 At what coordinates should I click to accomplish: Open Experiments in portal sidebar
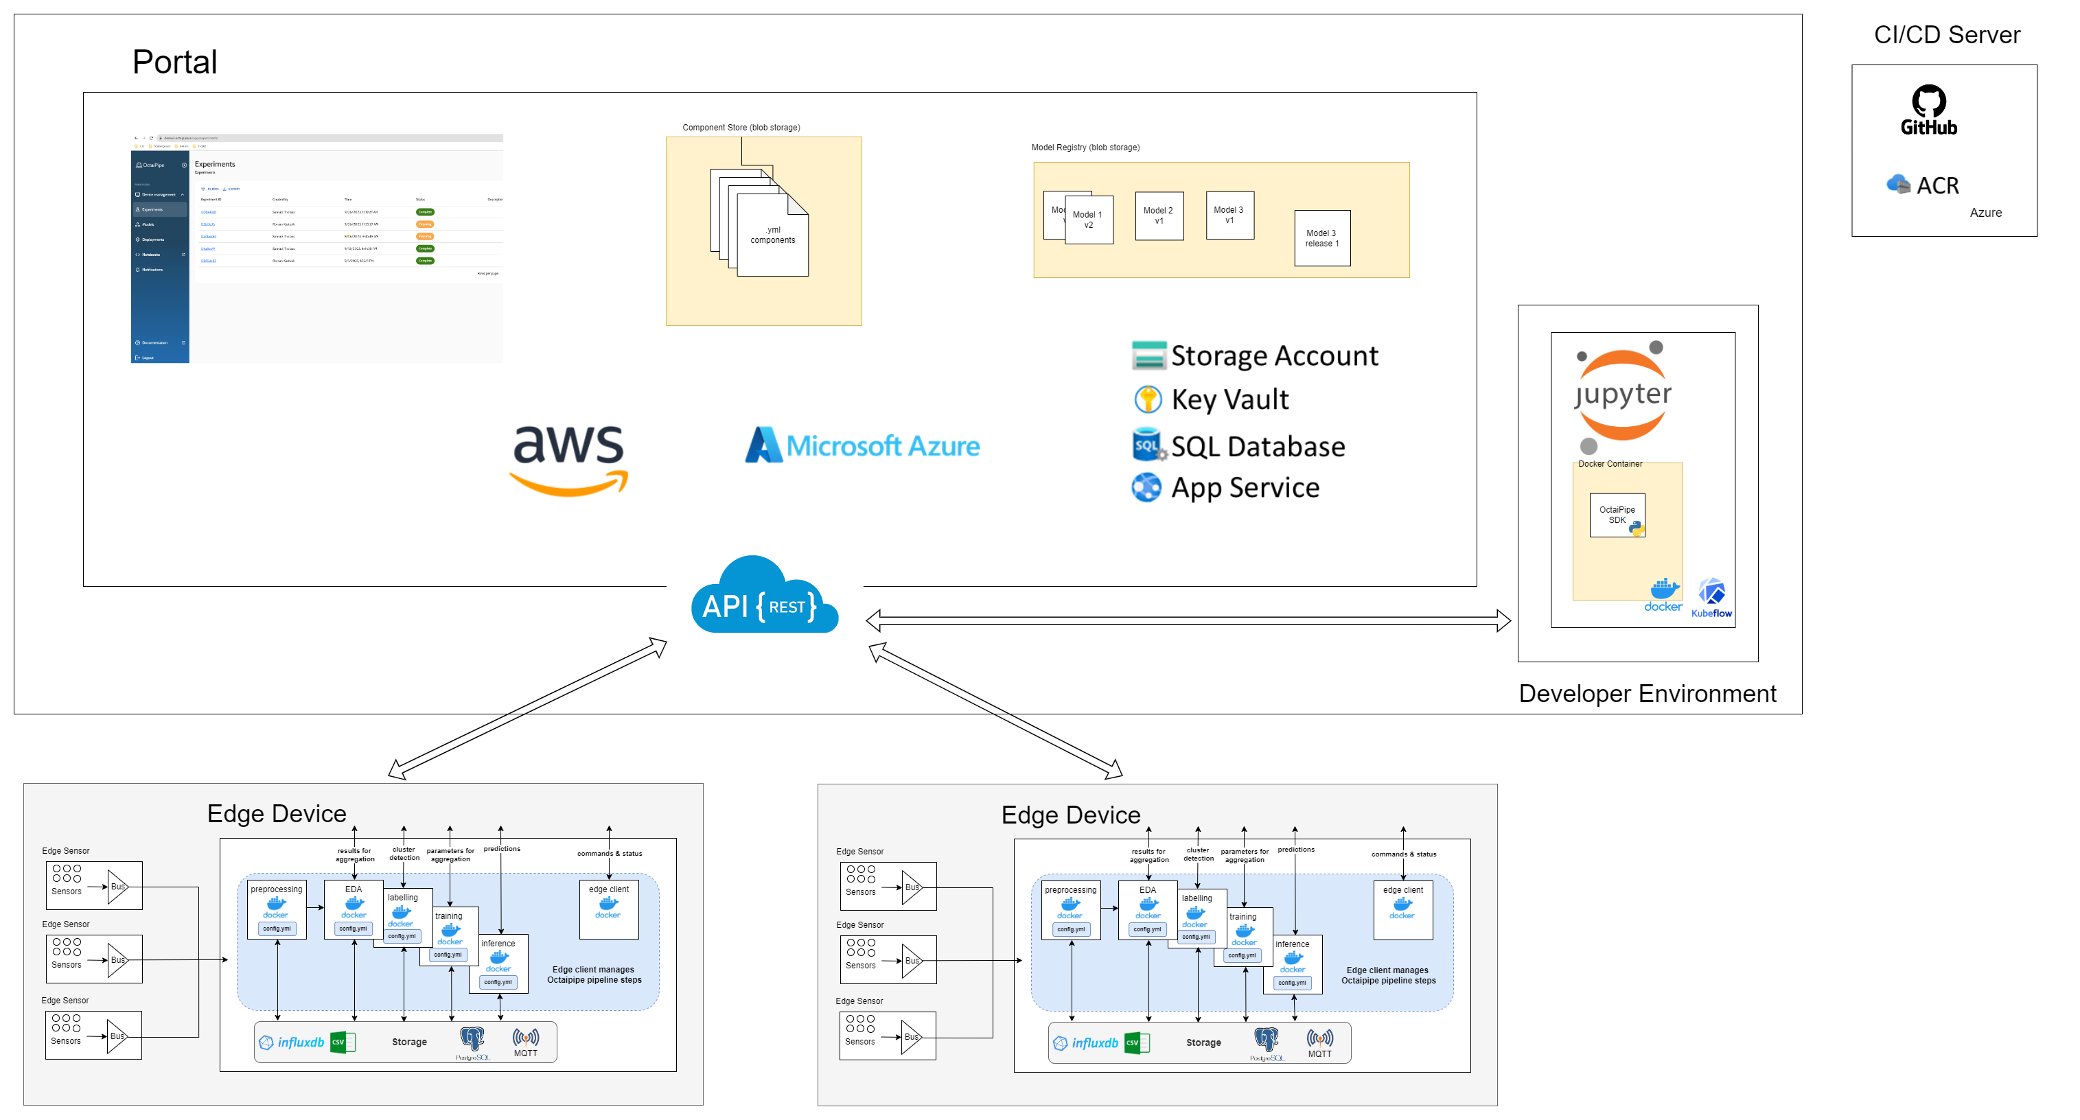click(161, 209)
